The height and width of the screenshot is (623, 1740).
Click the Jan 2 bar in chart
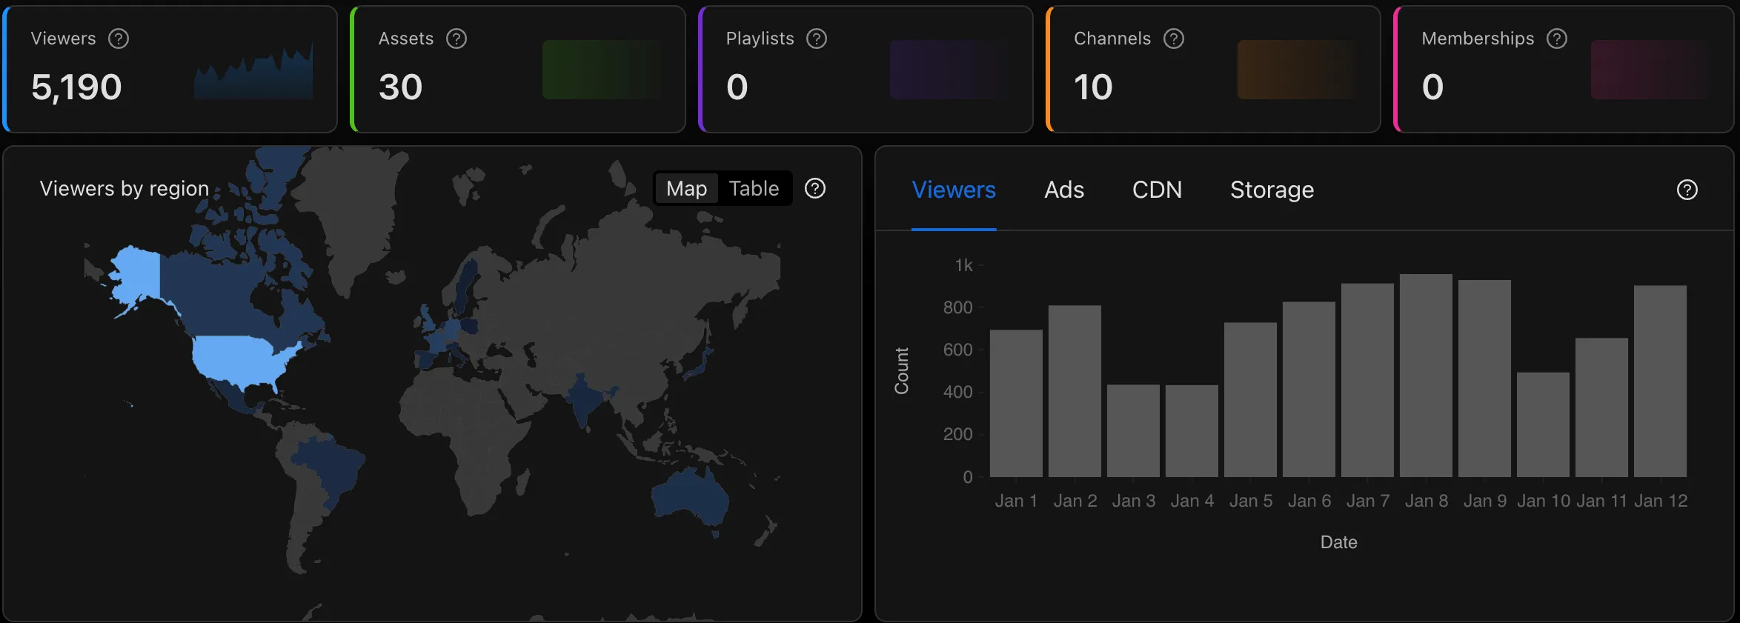click(1075, 391)
